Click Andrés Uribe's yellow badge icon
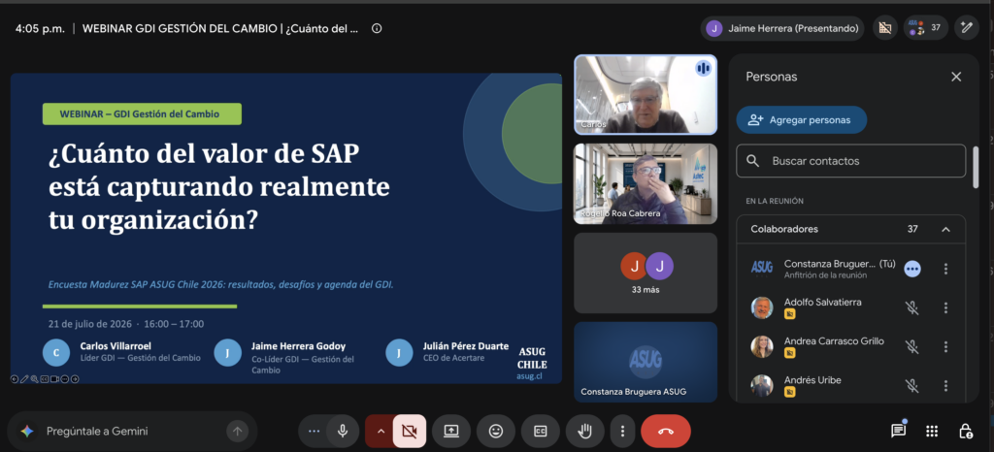 (x=790, y=392)
